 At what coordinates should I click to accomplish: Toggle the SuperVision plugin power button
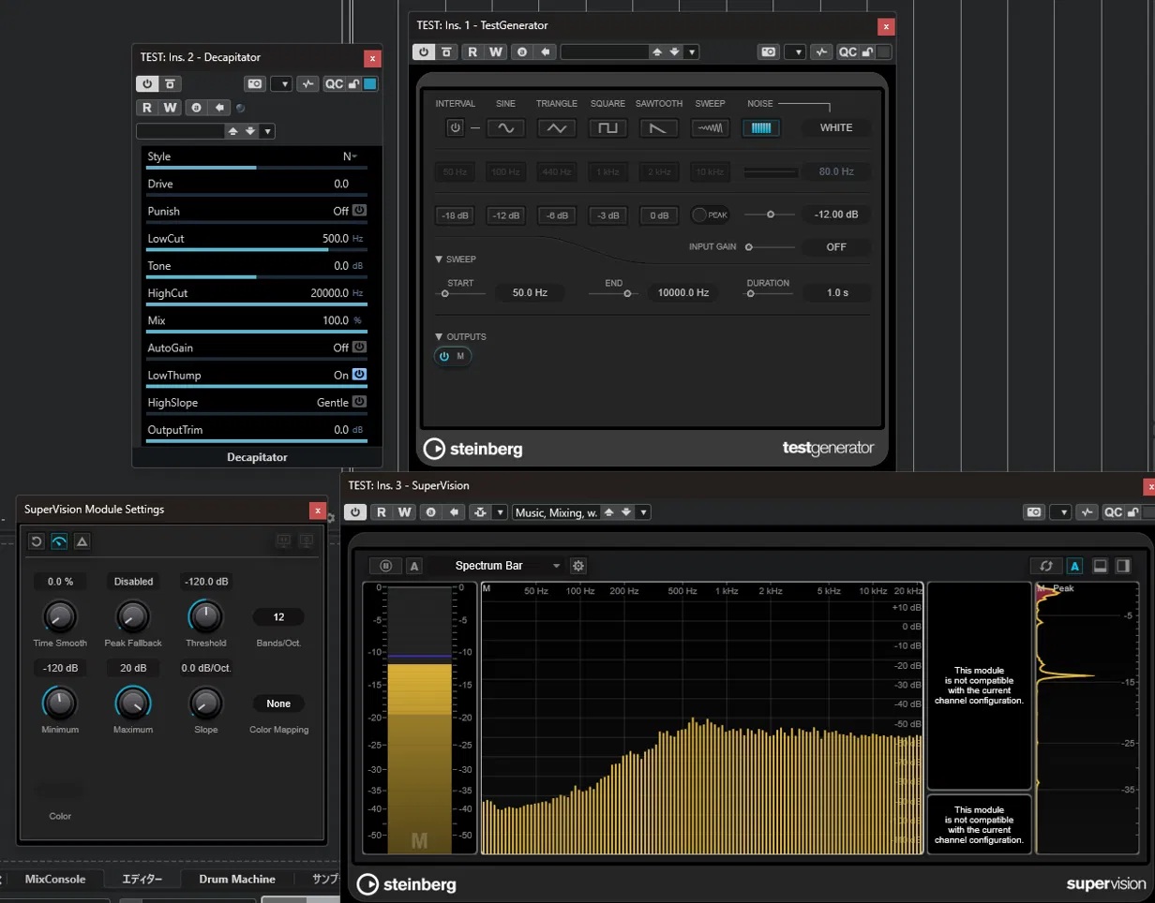[355, 512]
